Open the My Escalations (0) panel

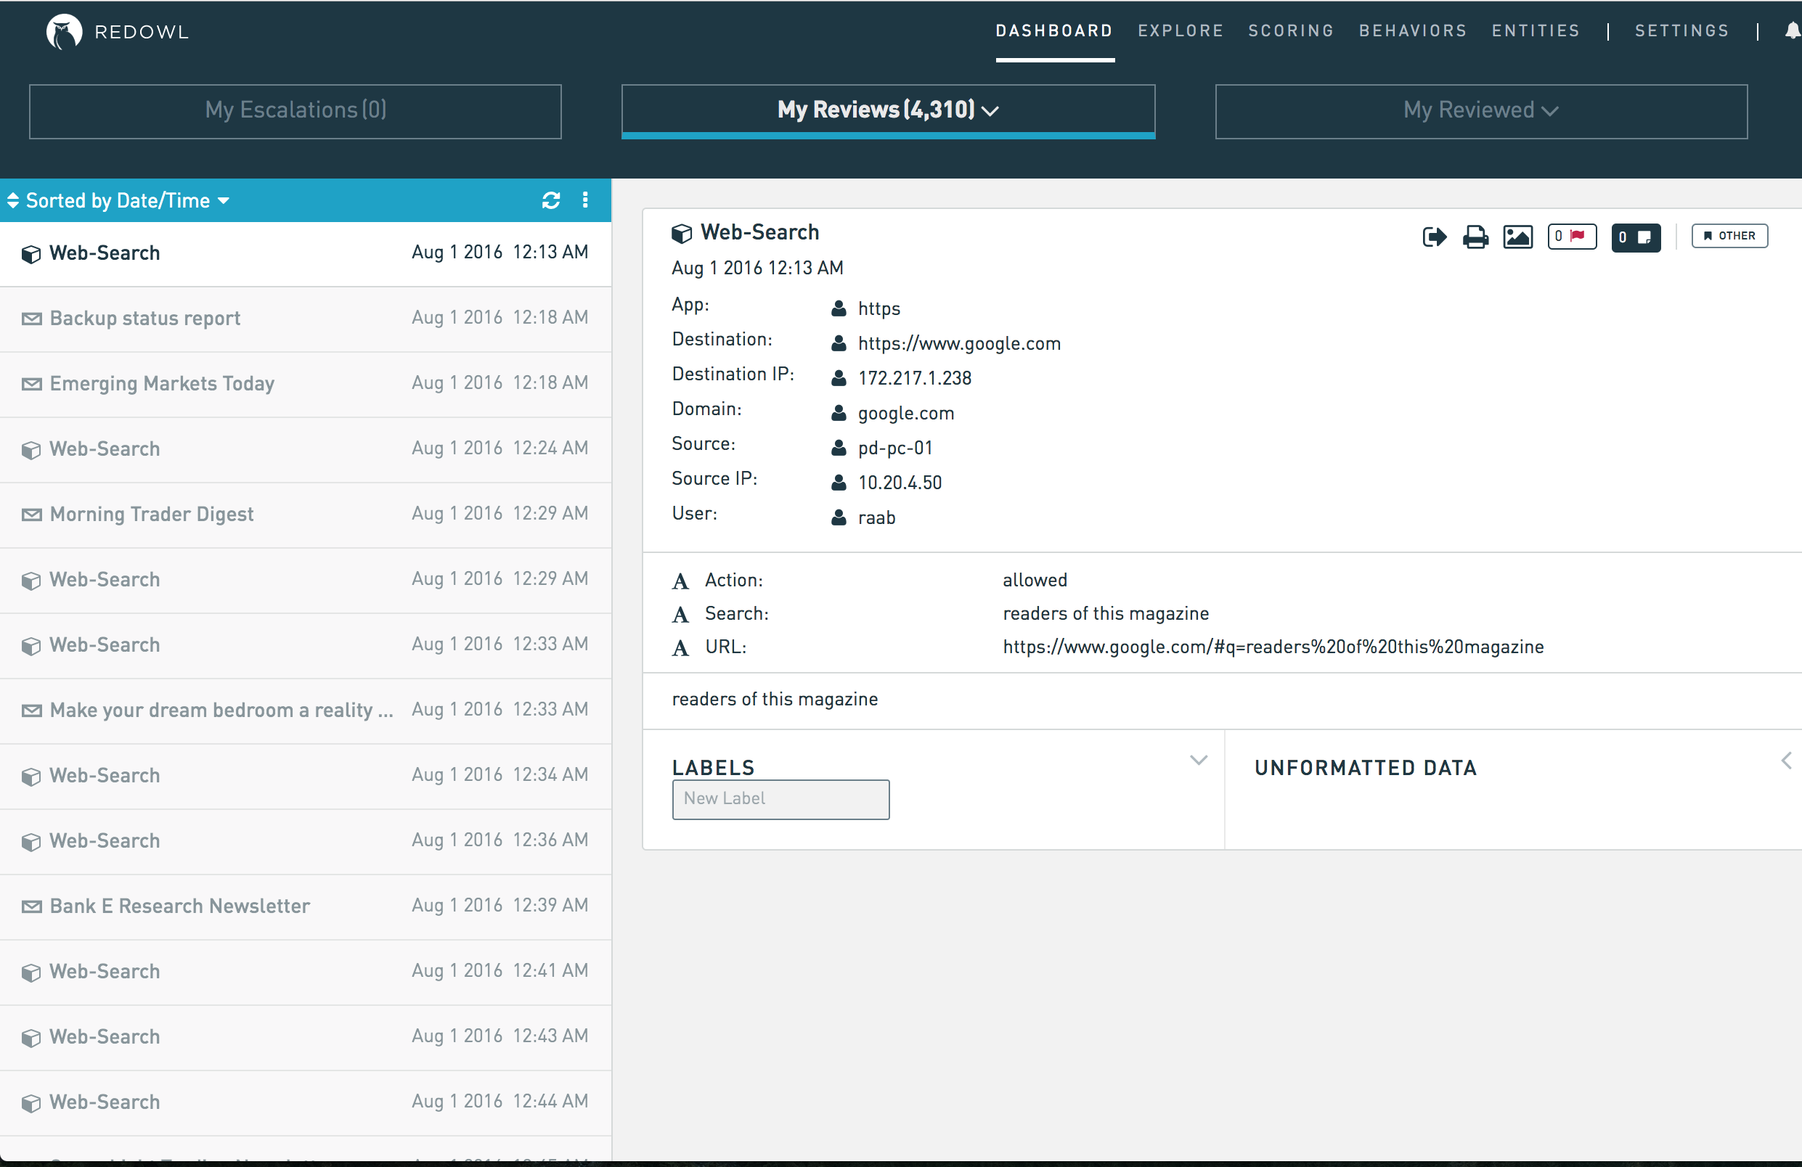[x=295, y=111]
